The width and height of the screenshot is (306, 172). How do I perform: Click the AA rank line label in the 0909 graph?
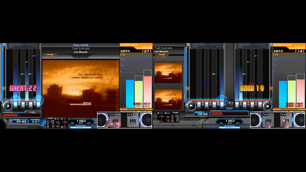click(275, 65)
